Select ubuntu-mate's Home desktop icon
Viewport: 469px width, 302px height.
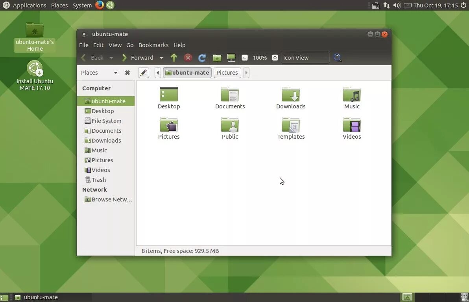tap(35, 37)
